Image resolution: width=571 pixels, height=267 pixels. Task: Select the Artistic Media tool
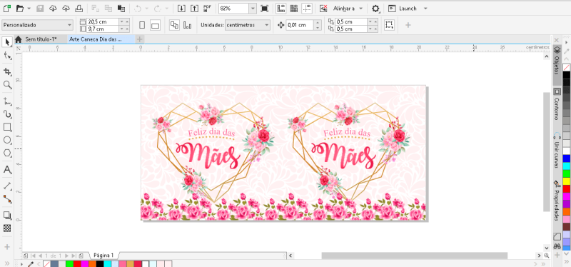pyautogui.click(x=7, y=114)
